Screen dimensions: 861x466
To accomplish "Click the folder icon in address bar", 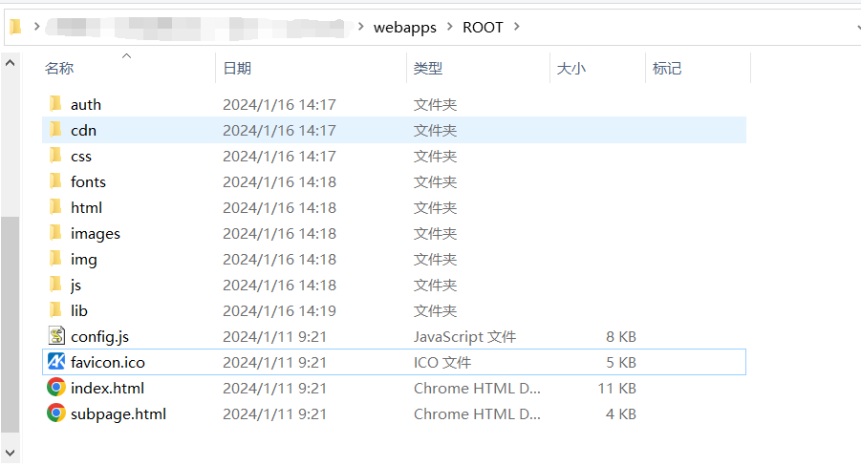I will pos(16,27).
